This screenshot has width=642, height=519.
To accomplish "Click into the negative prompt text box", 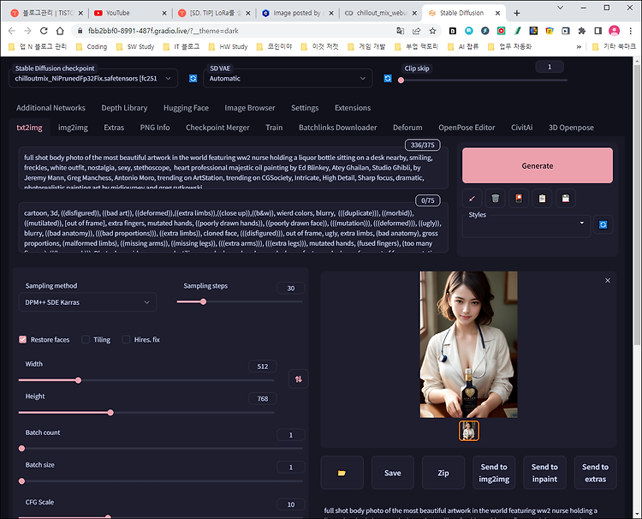I will 234,228.
